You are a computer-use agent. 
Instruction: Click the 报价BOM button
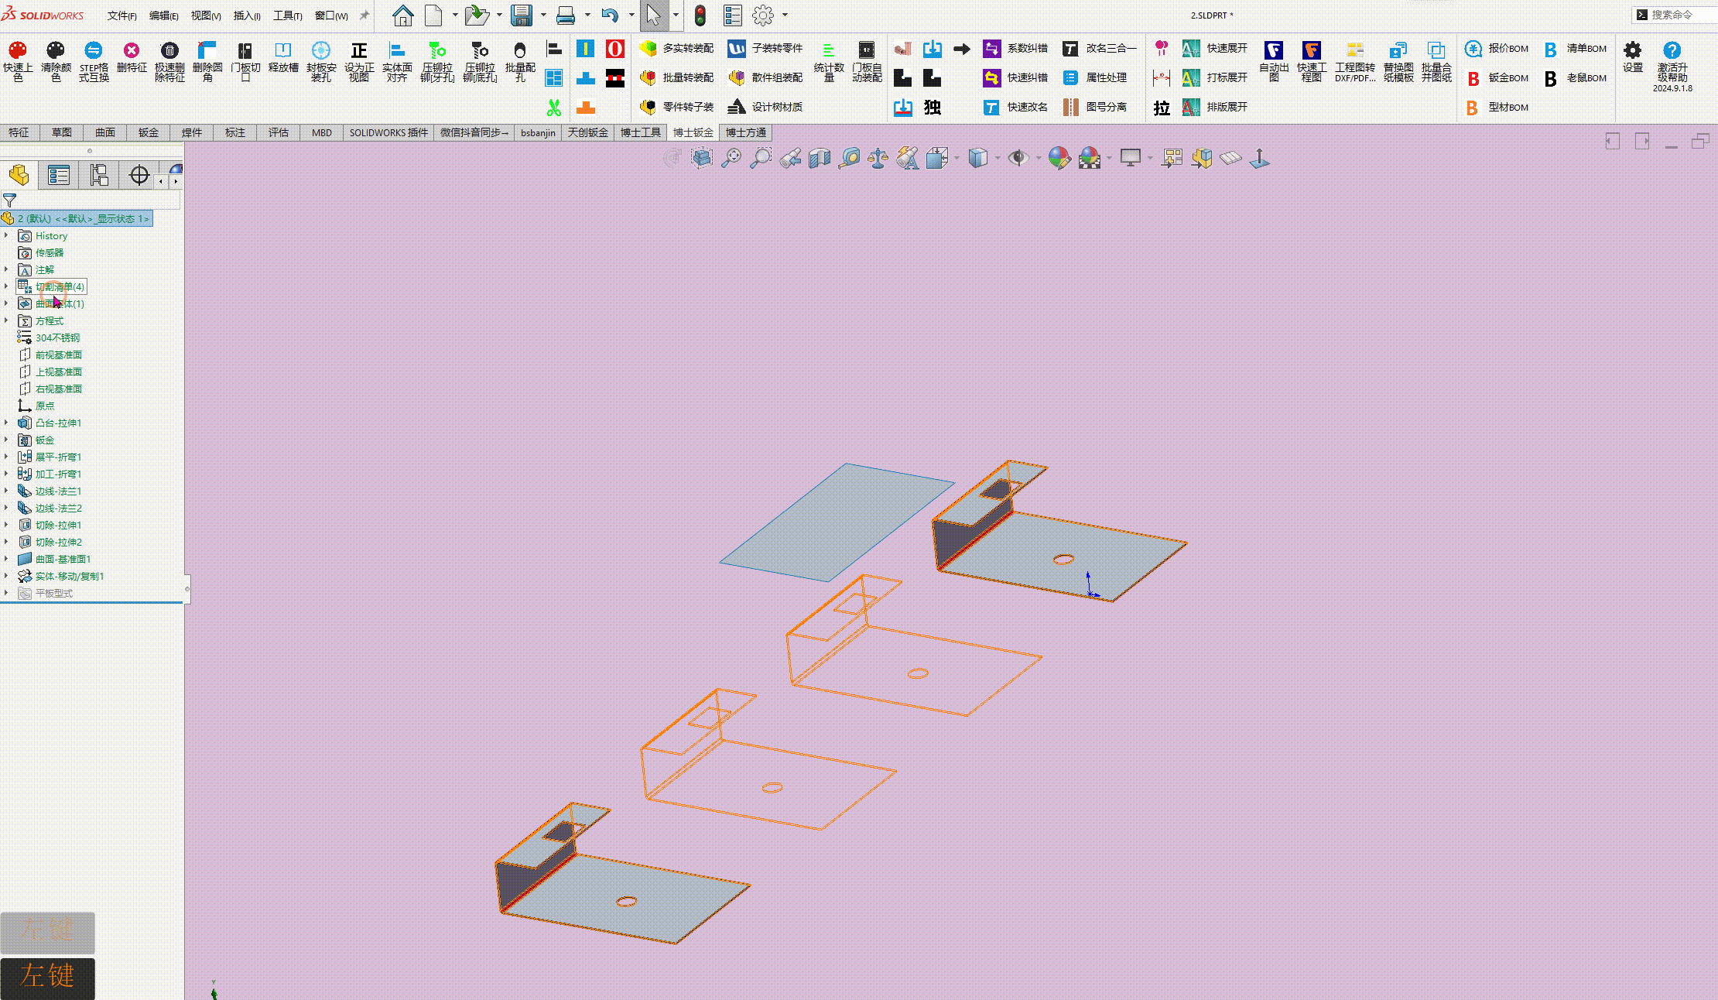[1497, 48]
